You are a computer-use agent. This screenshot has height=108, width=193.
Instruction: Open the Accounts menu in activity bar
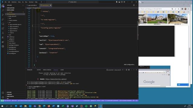[x=3, y=93]
